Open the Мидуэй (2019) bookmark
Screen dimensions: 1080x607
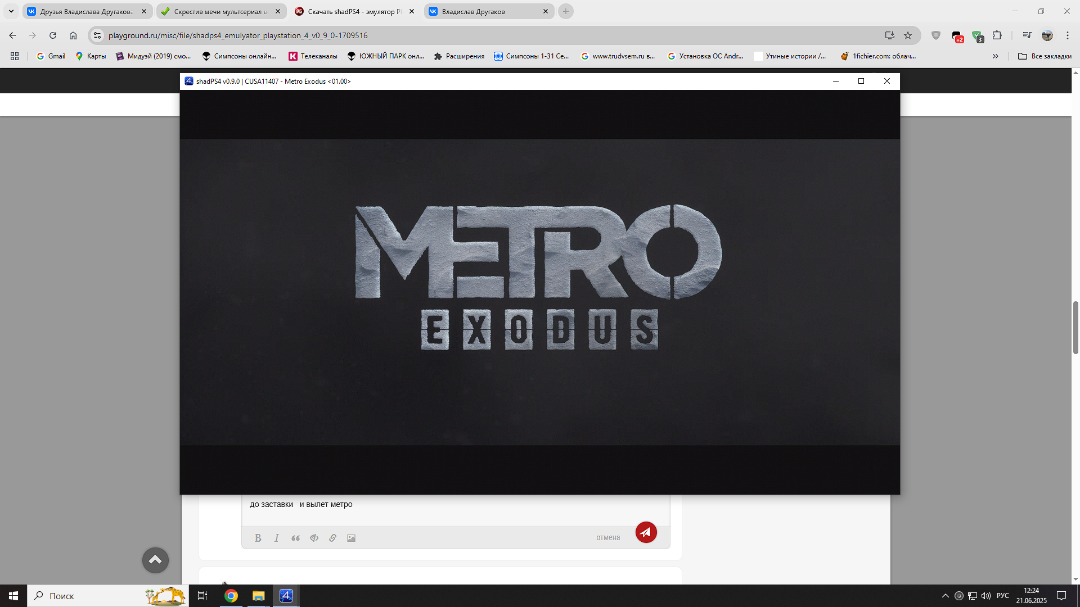coord(154,56)
